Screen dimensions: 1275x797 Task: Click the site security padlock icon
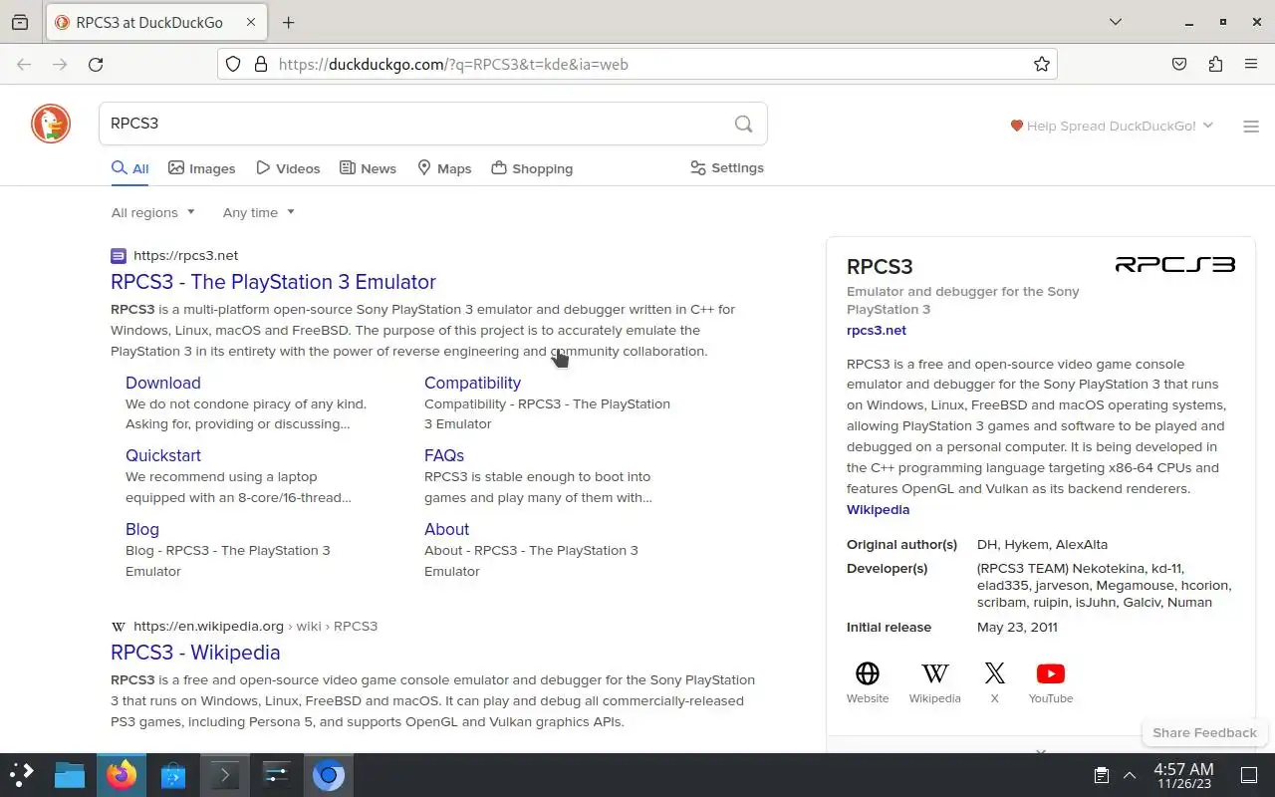tap(261, 65)
